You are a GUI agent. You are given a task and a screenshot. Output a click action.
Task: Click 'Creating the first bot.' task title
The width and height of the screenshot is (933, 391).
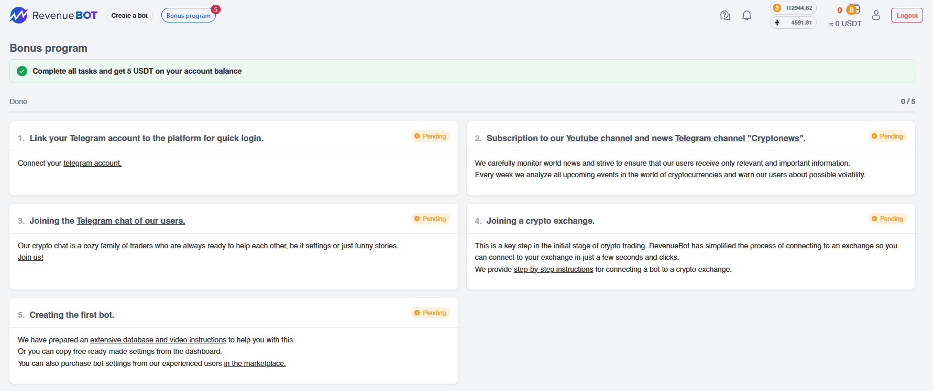(x=72, y=315)
